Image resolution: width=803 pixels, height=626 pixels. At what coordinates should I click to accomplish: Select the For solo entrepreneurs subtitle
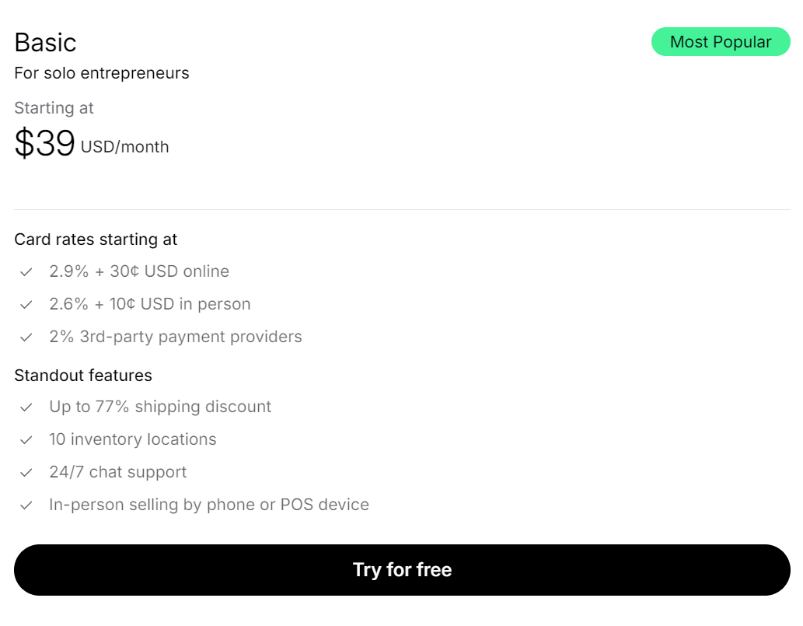pos(101,73)
